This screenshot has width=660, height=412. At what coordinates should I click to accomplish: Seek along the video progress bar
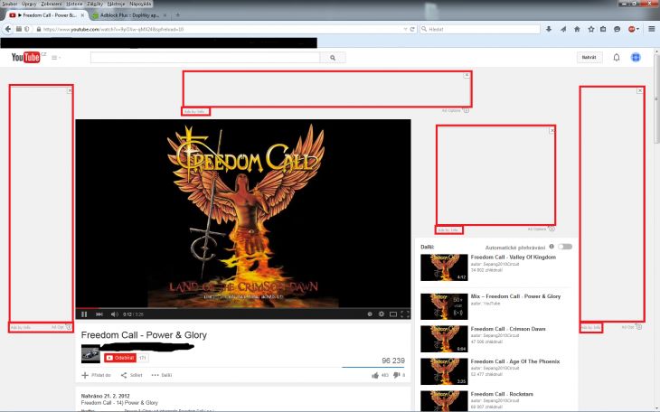pyautogui.click(x=243, y=308)
